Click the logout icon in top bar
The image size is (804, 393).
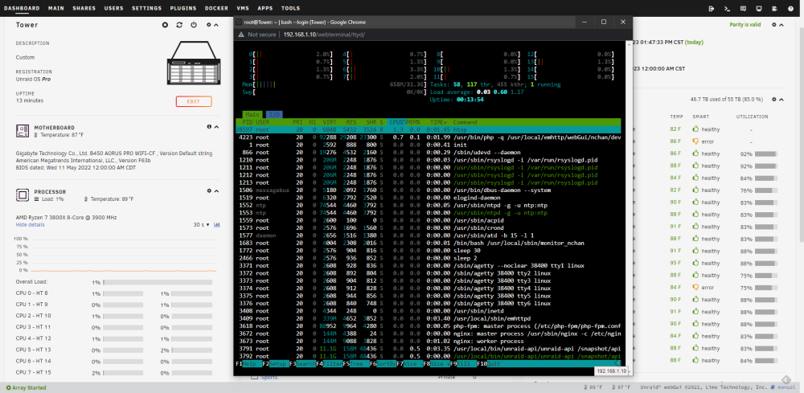tap(712, 8)
